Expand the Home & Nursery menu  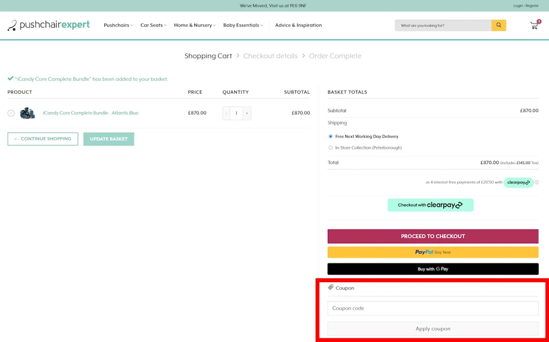[x=195, y=25]
